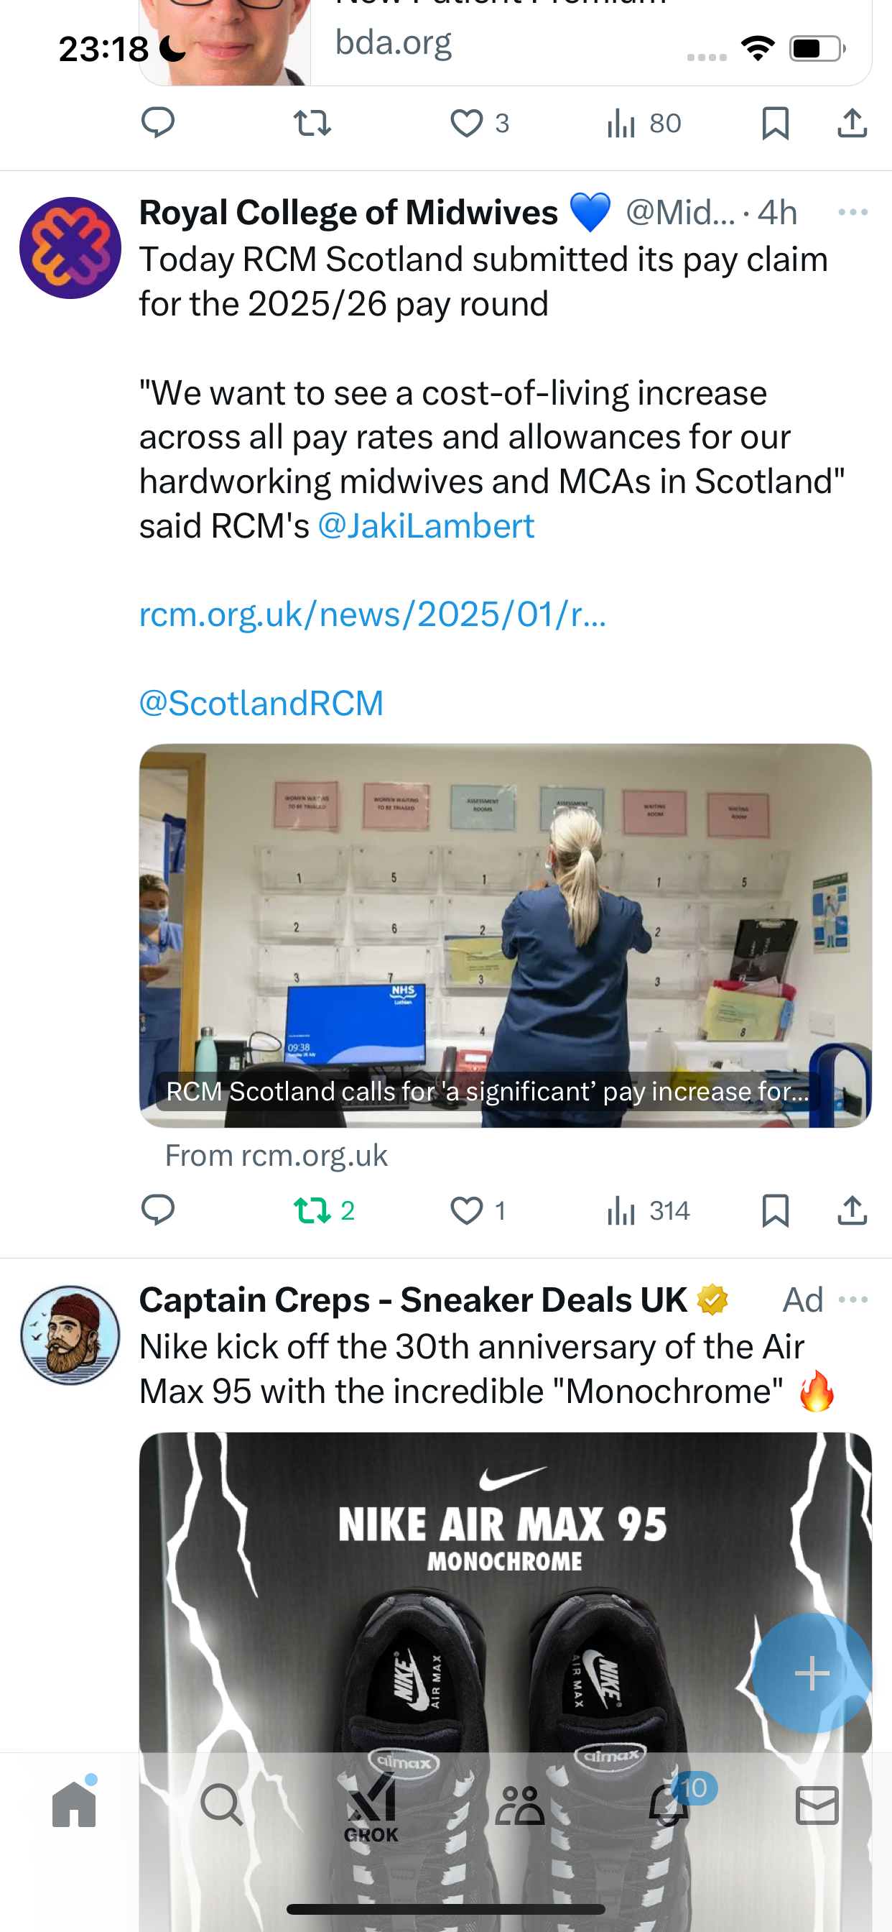Open more options for Royal College of Midwives post
The image size is (892, 1932).
pyautogui.click(x=853, y=212)
